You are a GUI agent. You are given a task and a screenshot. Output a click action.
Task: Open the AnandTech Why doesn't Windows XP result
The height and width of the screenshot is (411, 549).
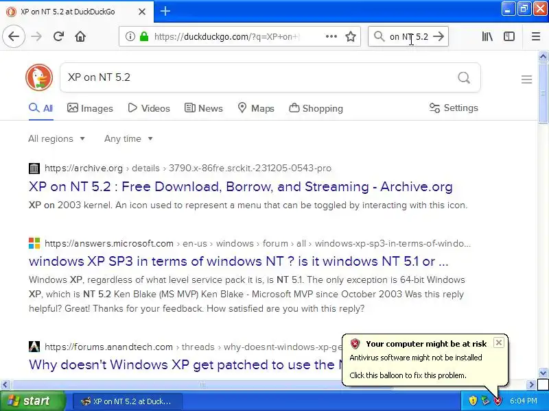185,365
